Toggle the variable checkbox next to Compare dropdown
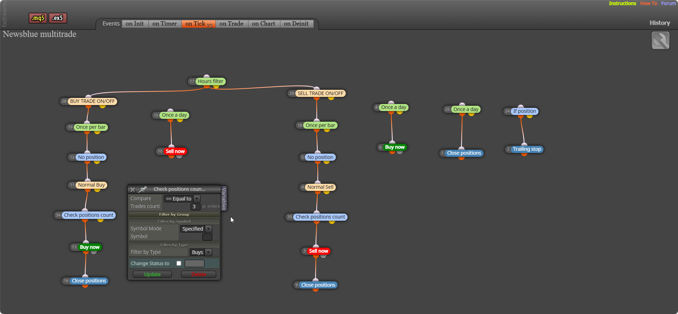 click(x=204, y=199)
